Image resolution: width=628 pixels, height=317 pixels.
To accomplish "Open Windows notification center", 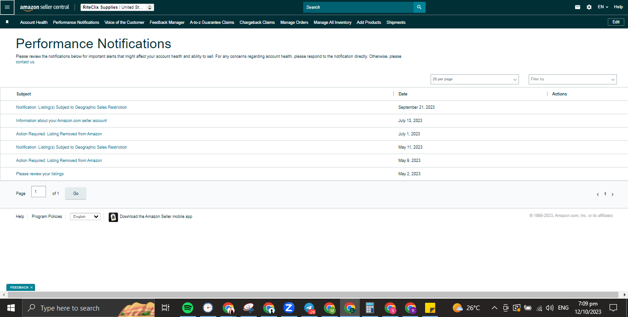I will coord(613,308).
